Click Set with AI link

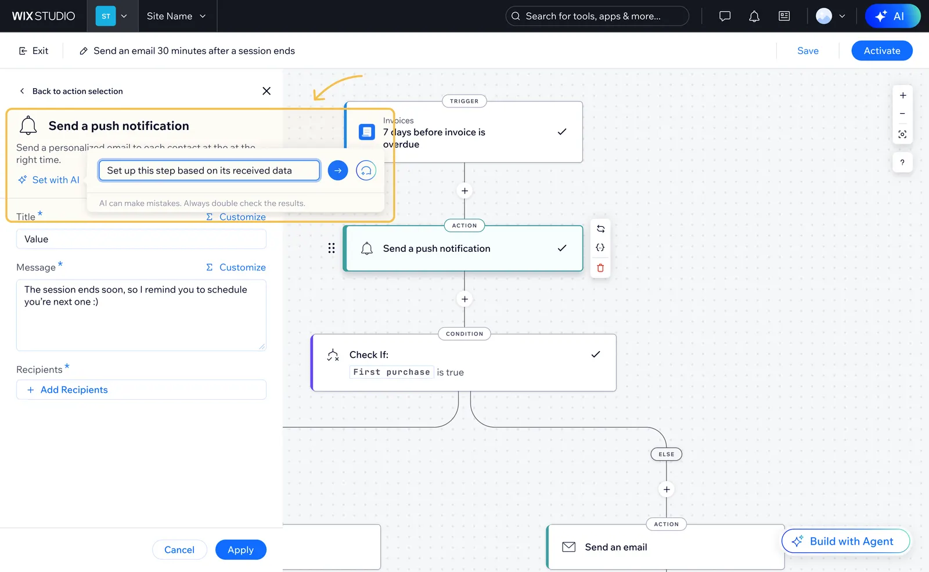pyautogui.click(x=49, y=180)
